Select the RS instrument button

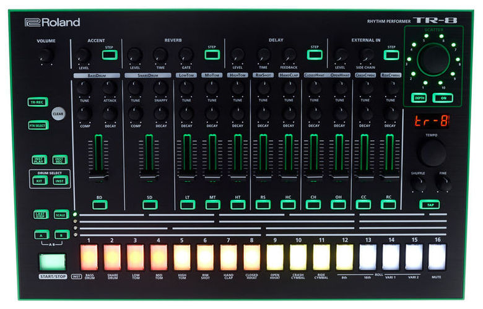(263, 204)
